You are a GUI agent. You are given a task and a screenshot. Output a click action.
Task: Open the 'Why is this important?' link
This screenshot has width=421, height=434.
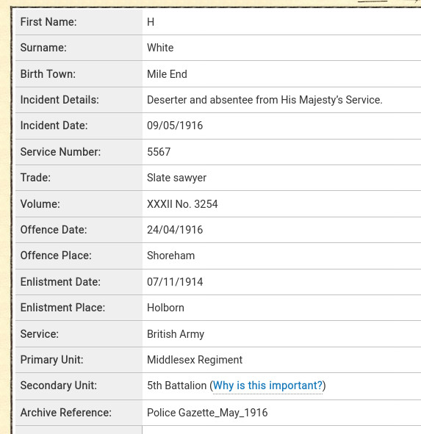coord(268,386)
